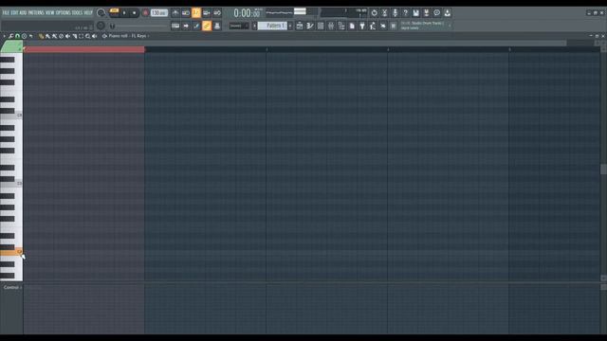
Task: Open the ADD menu
Action: coord(23,12)
